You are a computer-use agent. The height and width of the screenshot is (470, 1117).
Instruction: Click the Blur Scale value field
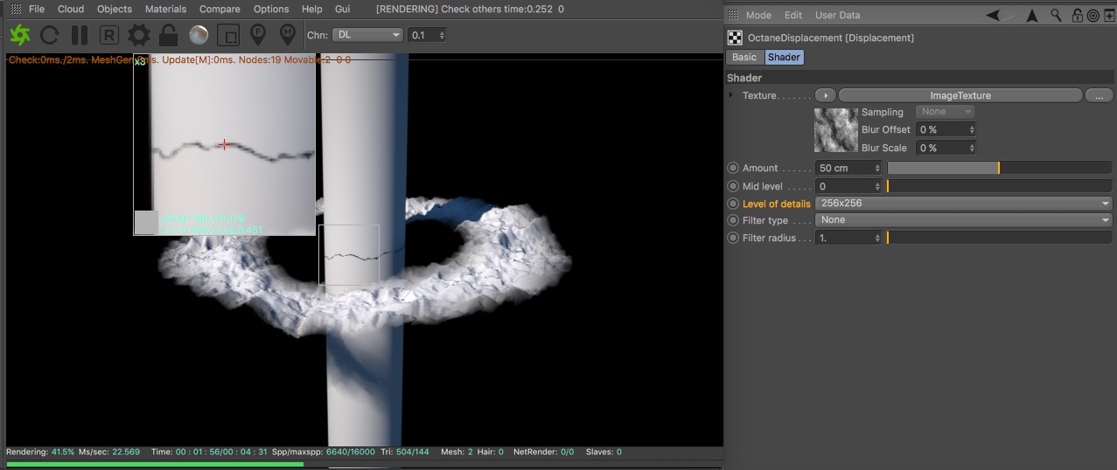pyautogui.click(x=946, y=148)
